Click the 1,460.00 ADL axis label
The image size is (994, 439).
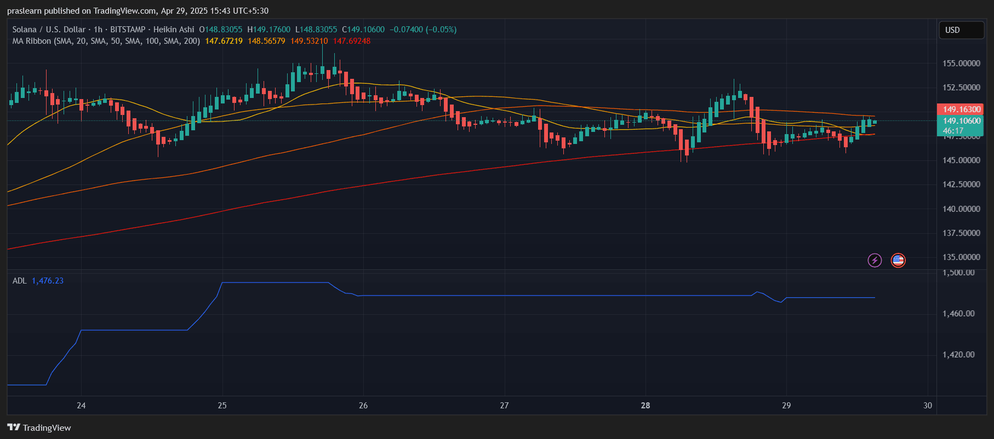(958, 314)
